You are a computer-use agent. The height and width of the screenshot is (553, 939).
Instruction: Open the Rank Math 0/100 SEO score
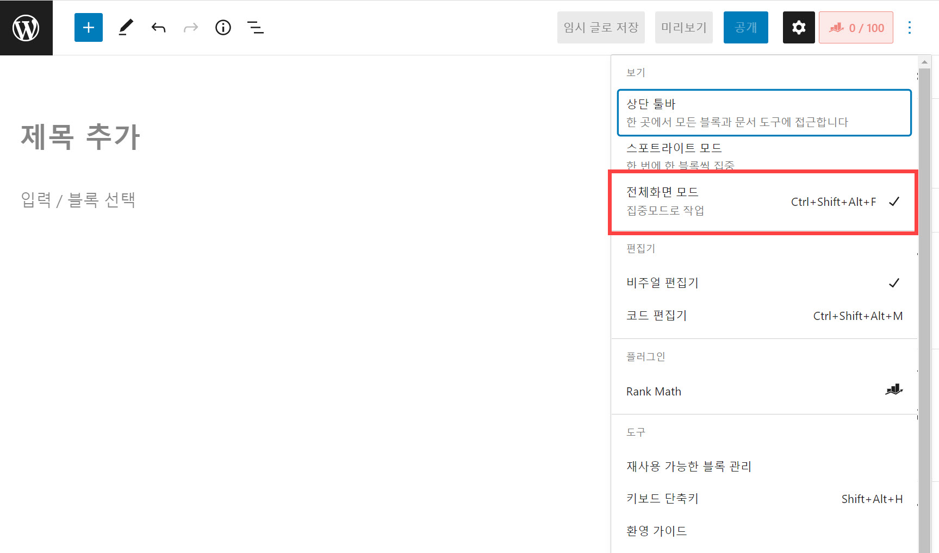[x=856, y=27]
